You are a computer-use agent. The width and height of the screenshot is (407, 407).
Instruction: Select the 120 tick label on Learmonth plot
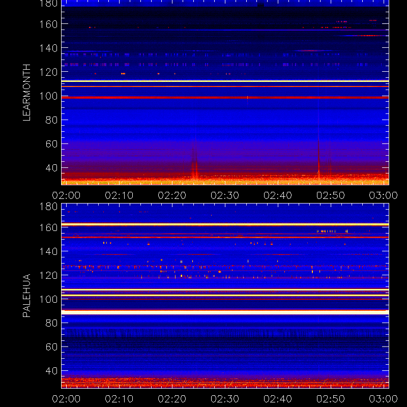48,72
